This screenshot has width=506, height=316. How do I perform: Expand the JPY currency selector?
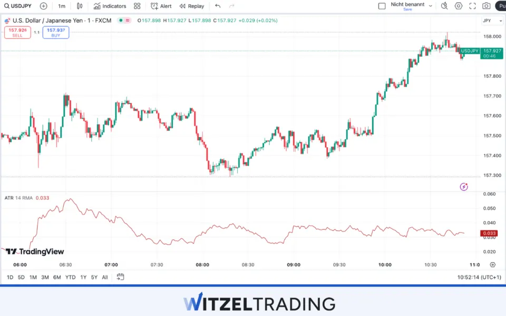coord(488,21)
